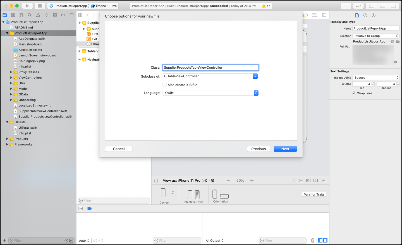
Task: Select AppDelegate.swift in the file navigator
Action: point(32,39)
